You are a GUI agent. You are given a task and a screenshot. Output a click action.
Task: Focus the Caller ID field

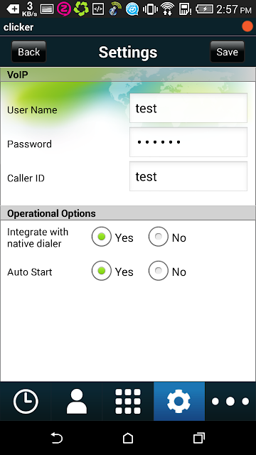tap(188, 176)
